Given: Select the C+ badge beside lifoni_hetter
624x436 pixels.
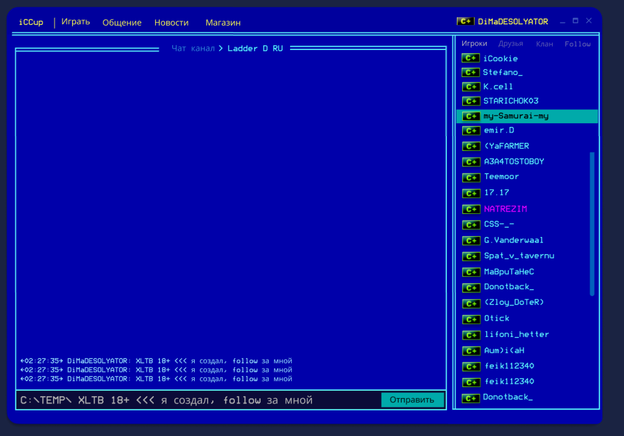Looking at the screenshot, I should pos(471,335).
